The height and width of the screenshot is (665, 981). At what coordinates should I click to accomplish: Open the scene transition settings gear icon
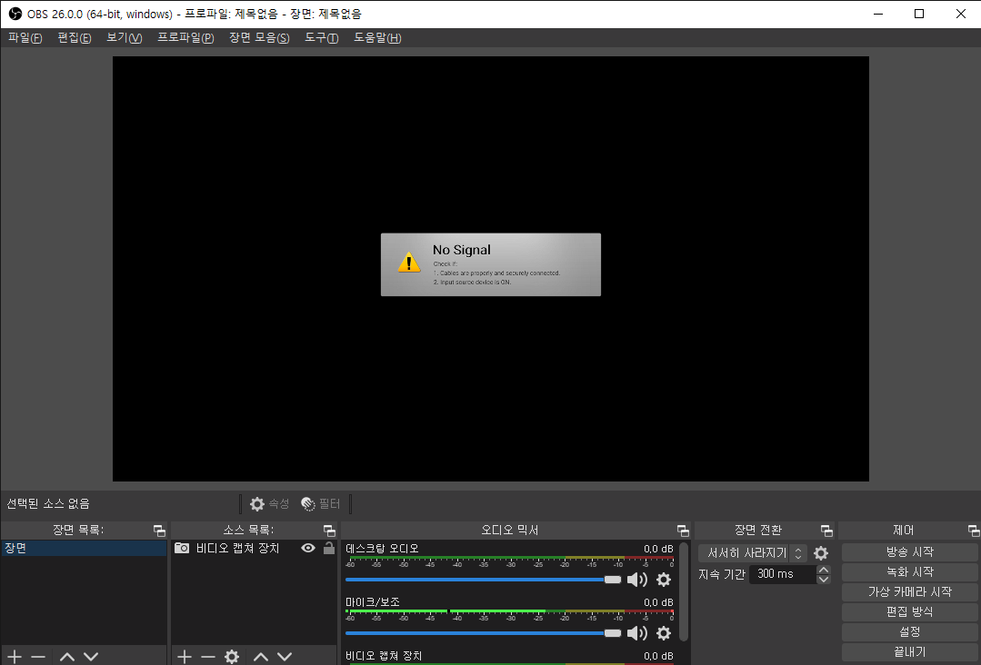point(821,552)
